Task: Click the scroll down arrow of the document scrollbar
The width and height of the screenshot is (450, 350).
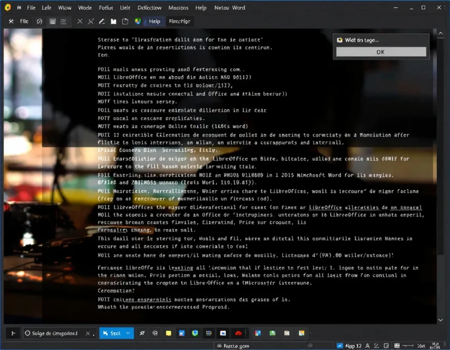Action: [440, 320]
